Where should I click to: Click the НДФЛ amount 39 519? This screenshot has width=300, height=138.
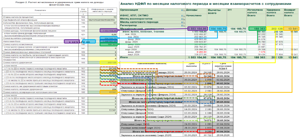(x=207, y=95)
